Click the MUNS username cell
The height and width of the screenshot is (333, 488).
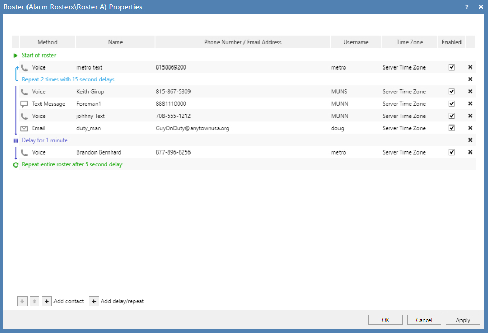coord(339,91)
